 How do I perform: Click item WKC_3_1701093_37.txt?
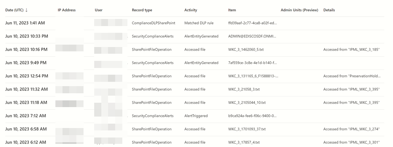click(x=247, y=129)
